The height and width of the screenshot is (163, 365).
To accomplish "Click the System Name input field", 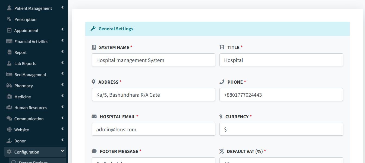I will point(153,60).
